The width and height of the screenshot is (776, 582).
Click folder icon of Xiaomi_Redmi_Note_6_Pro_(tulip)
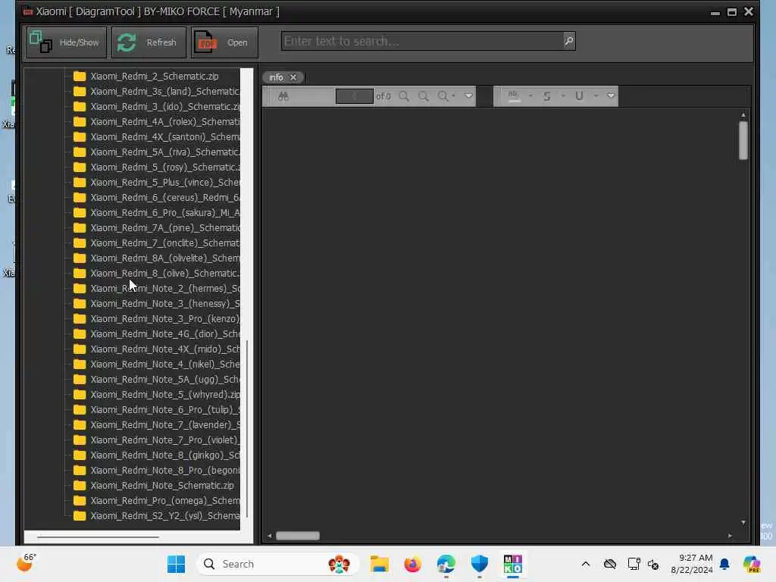click(80, 410)
